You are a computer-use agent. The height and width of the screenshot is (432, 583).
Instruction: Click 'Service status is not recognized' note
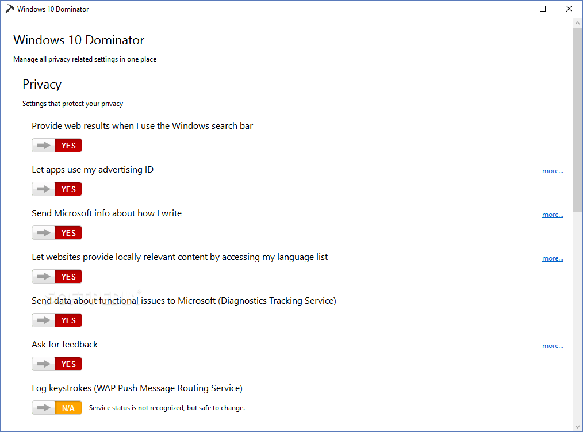tap(167, 408)
